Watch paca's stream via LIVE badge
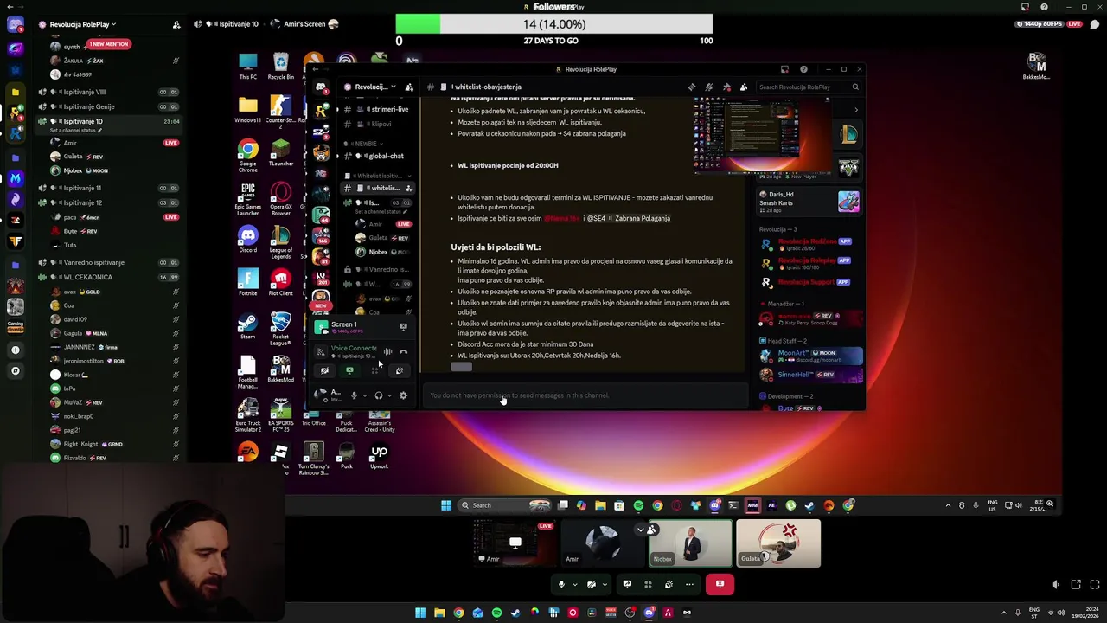 [x=171, y=217]
